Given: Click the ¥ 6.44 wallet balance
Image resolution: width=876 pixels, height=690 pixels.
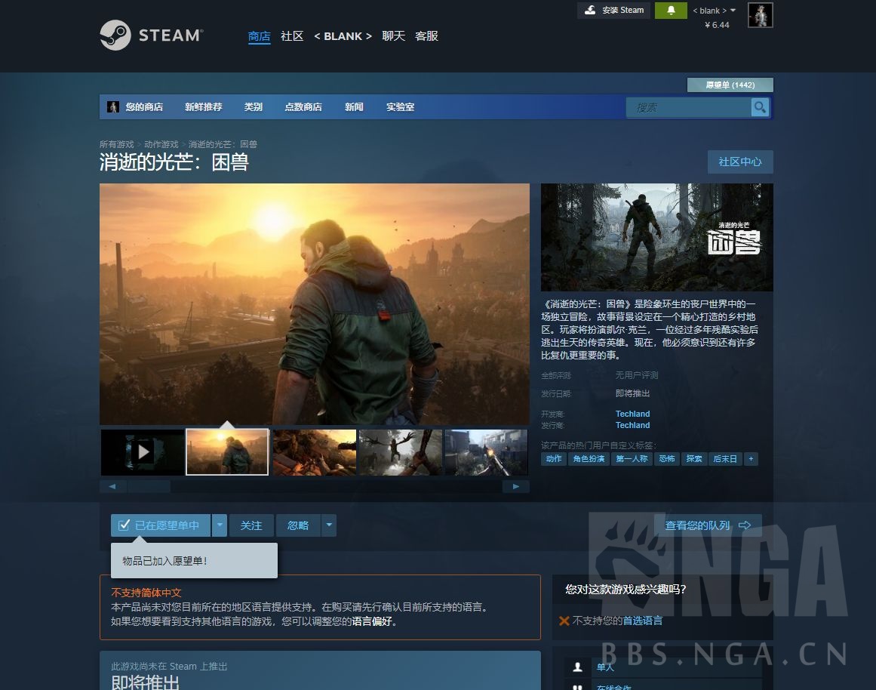Looking at the screenshot, I should click(x=717, y=25).
